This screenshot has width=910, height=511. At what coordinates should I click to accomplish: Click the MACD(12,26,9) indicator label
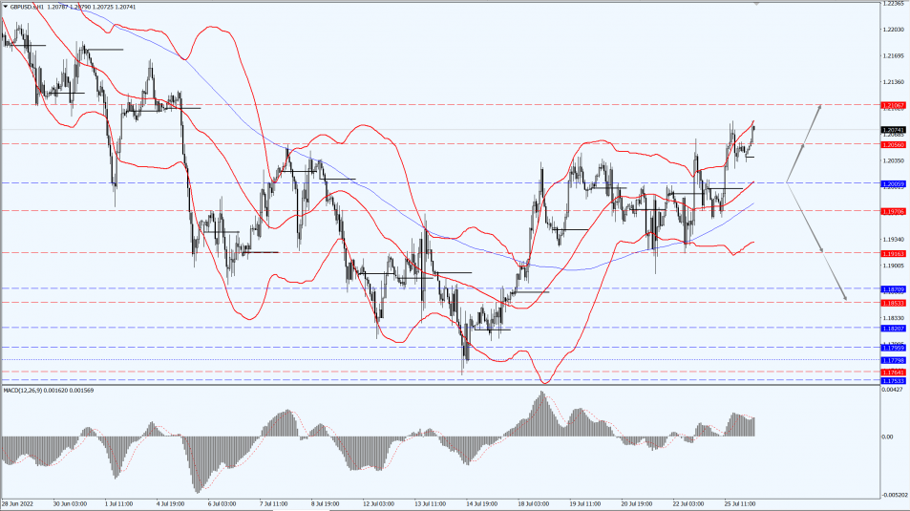pyautogui.click(x=33, y=391)
